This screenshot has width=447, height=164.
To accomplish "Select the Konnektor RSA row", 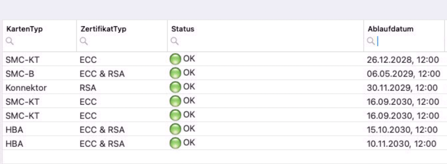I will pos(223,87).
